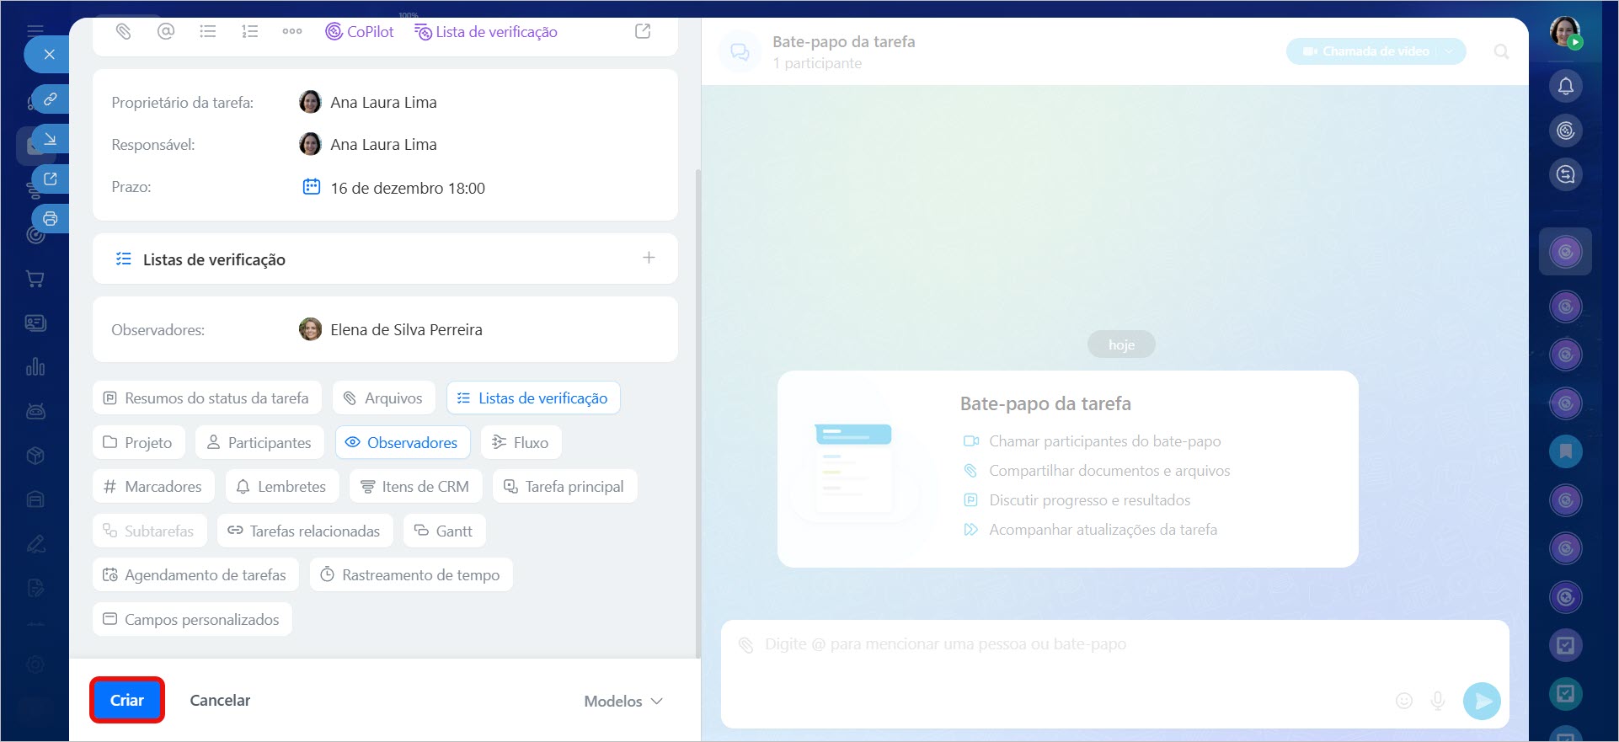Open the notifications bell icon
The height and width of the screenshot is (742, 1619).
(x=1565, y=86)
